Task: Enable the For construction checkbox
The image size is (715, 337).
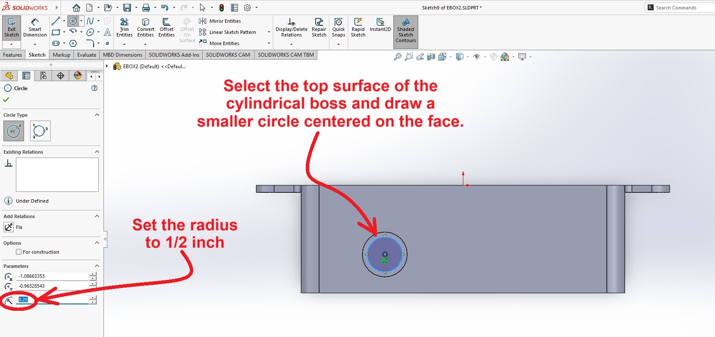Action: 19,252
